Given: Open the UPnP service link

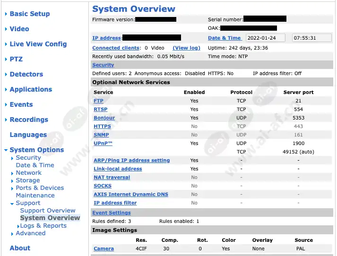Looking at the screenshot, I should (x=103, y=143).
